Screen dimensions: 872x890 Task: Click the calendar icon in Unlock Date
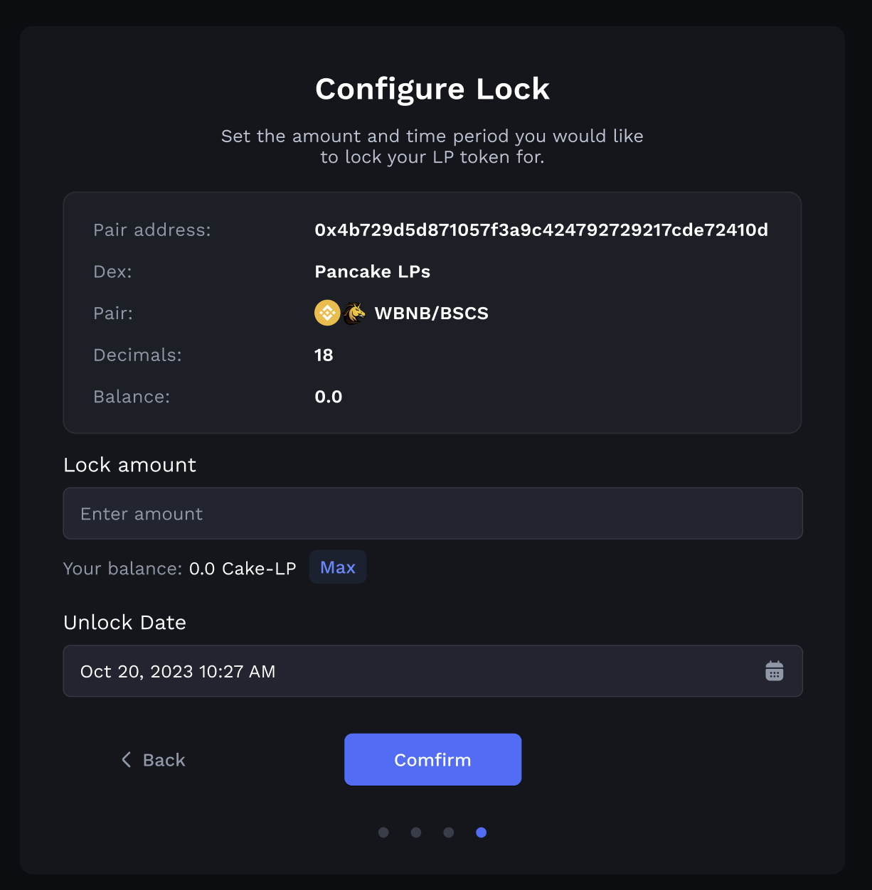(x=774, y=671)
